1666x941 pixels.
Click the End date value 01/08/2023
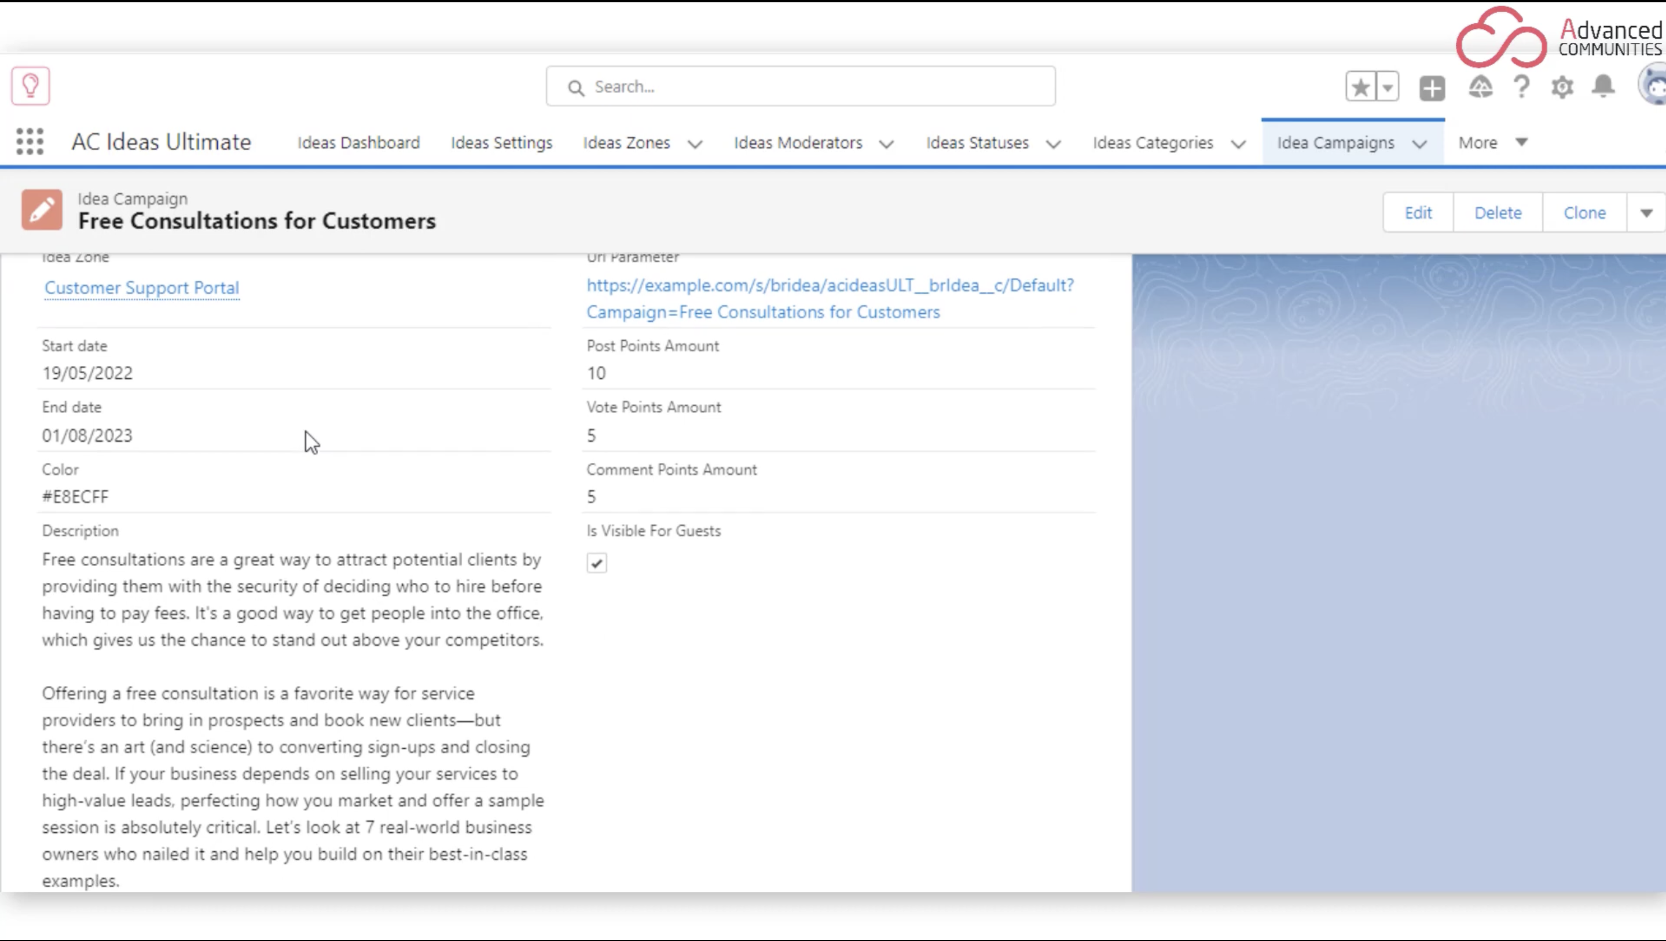[87, 435]
